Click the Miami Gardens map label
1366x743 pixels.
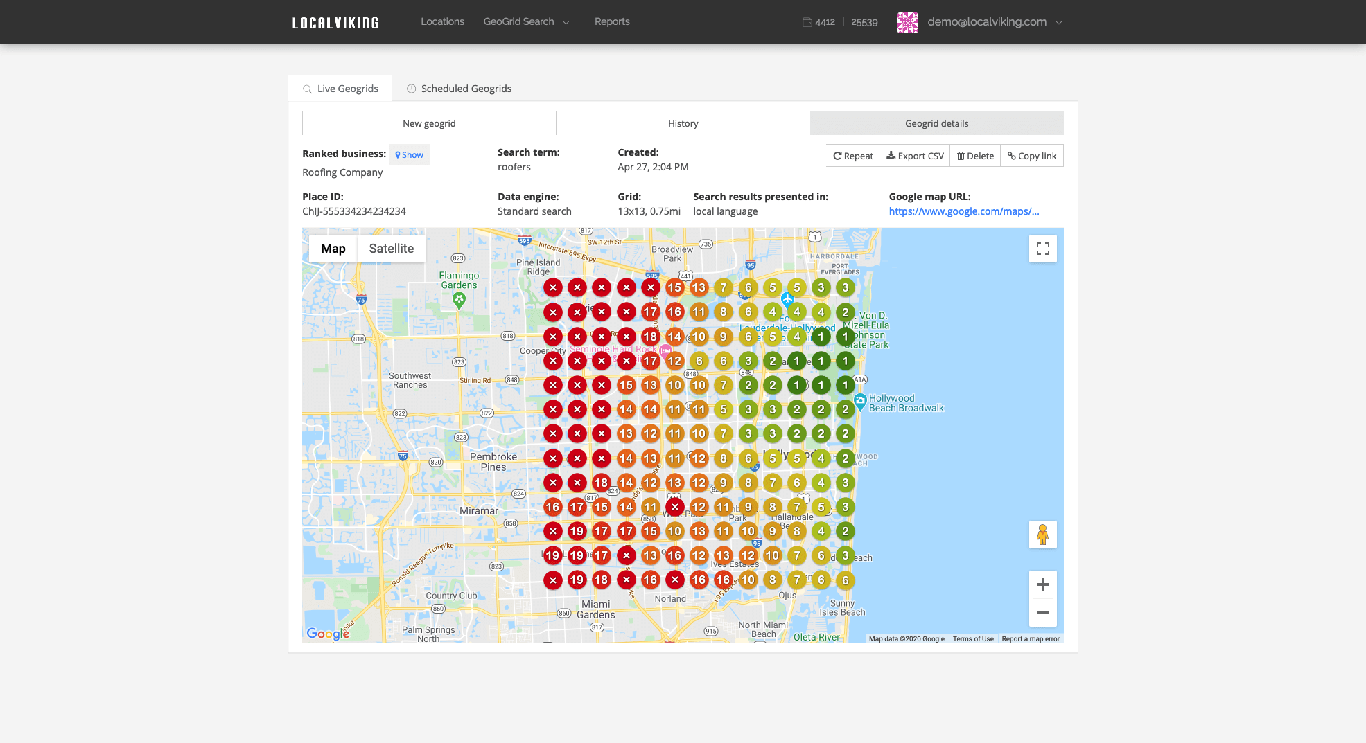click(596, 609)
